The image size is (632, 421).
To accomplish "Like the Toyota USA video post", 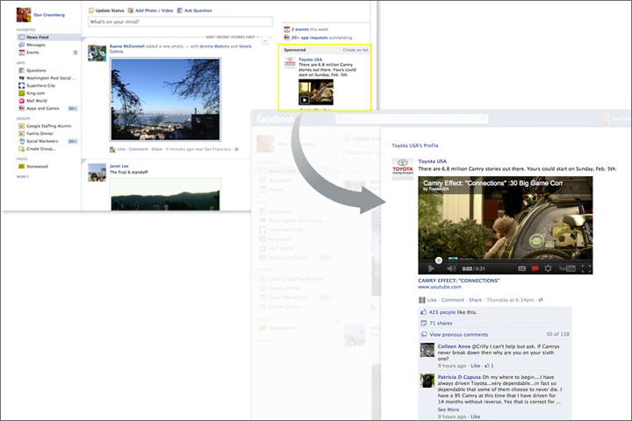I will (x=432, y=300).
